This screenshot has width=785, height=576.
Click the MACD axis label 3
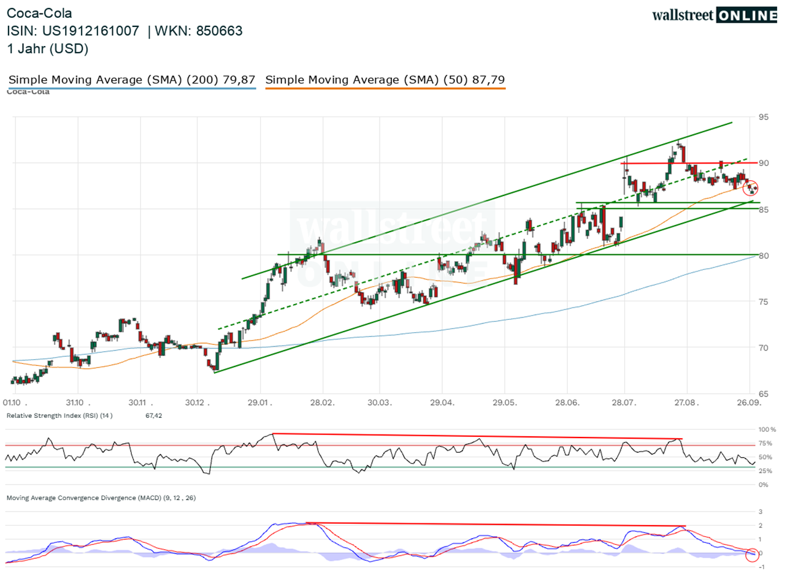(x=759, y=511)
